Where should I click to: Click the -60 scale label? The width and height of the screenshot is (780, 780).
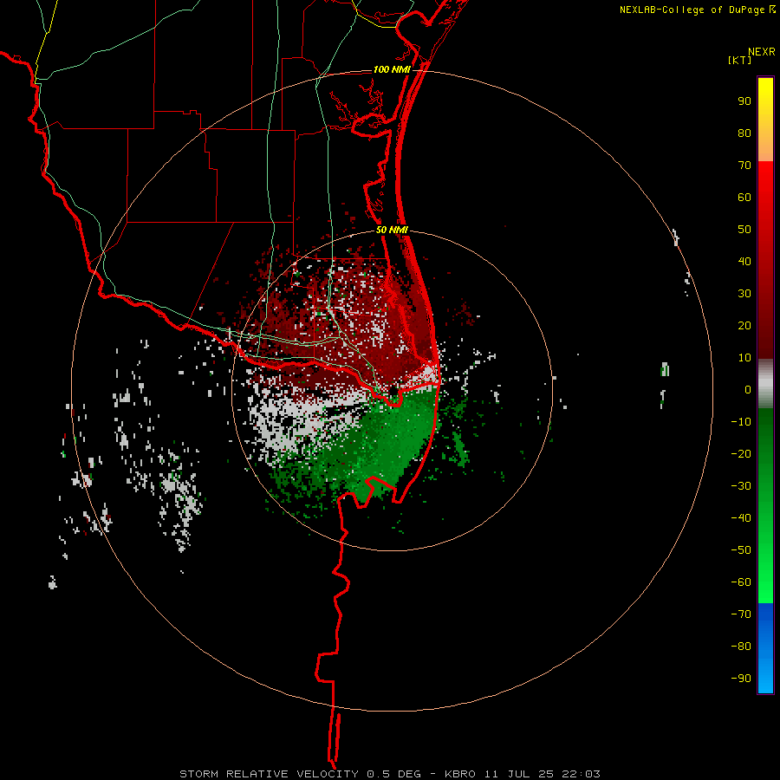(x=741, y=582)
